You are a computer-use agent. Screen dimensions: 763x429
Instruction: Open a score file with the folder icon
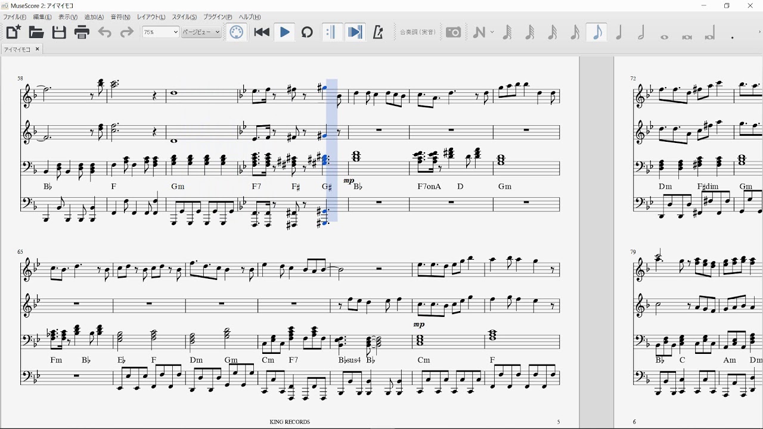36,32
